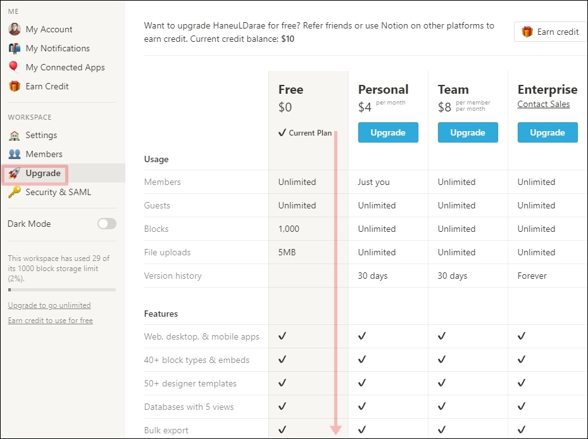Click the gift box icon beside Earn Credit in sidebar

point(15,86)
